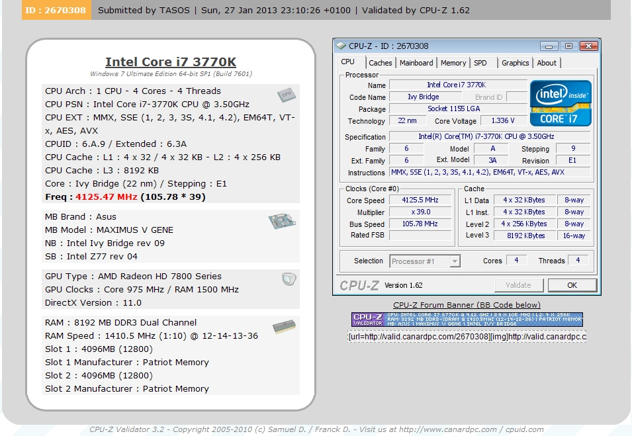
Task: Click the Level 3 cache value 8192 KBytes
Action: (524, 236)
